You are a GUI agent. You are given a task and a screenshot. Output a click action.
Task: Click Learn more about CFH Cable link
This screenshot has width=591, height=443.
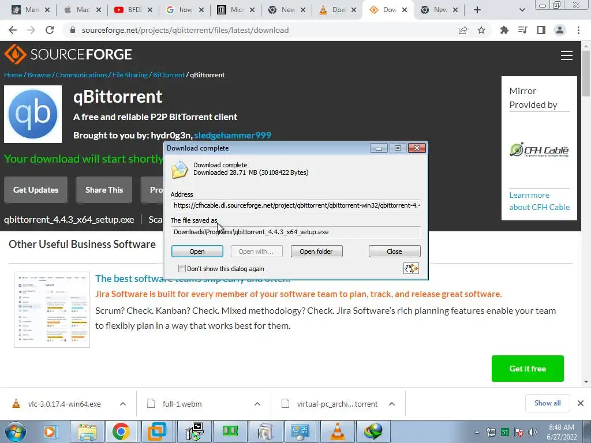pyautogui.click(x=540, y=201)
